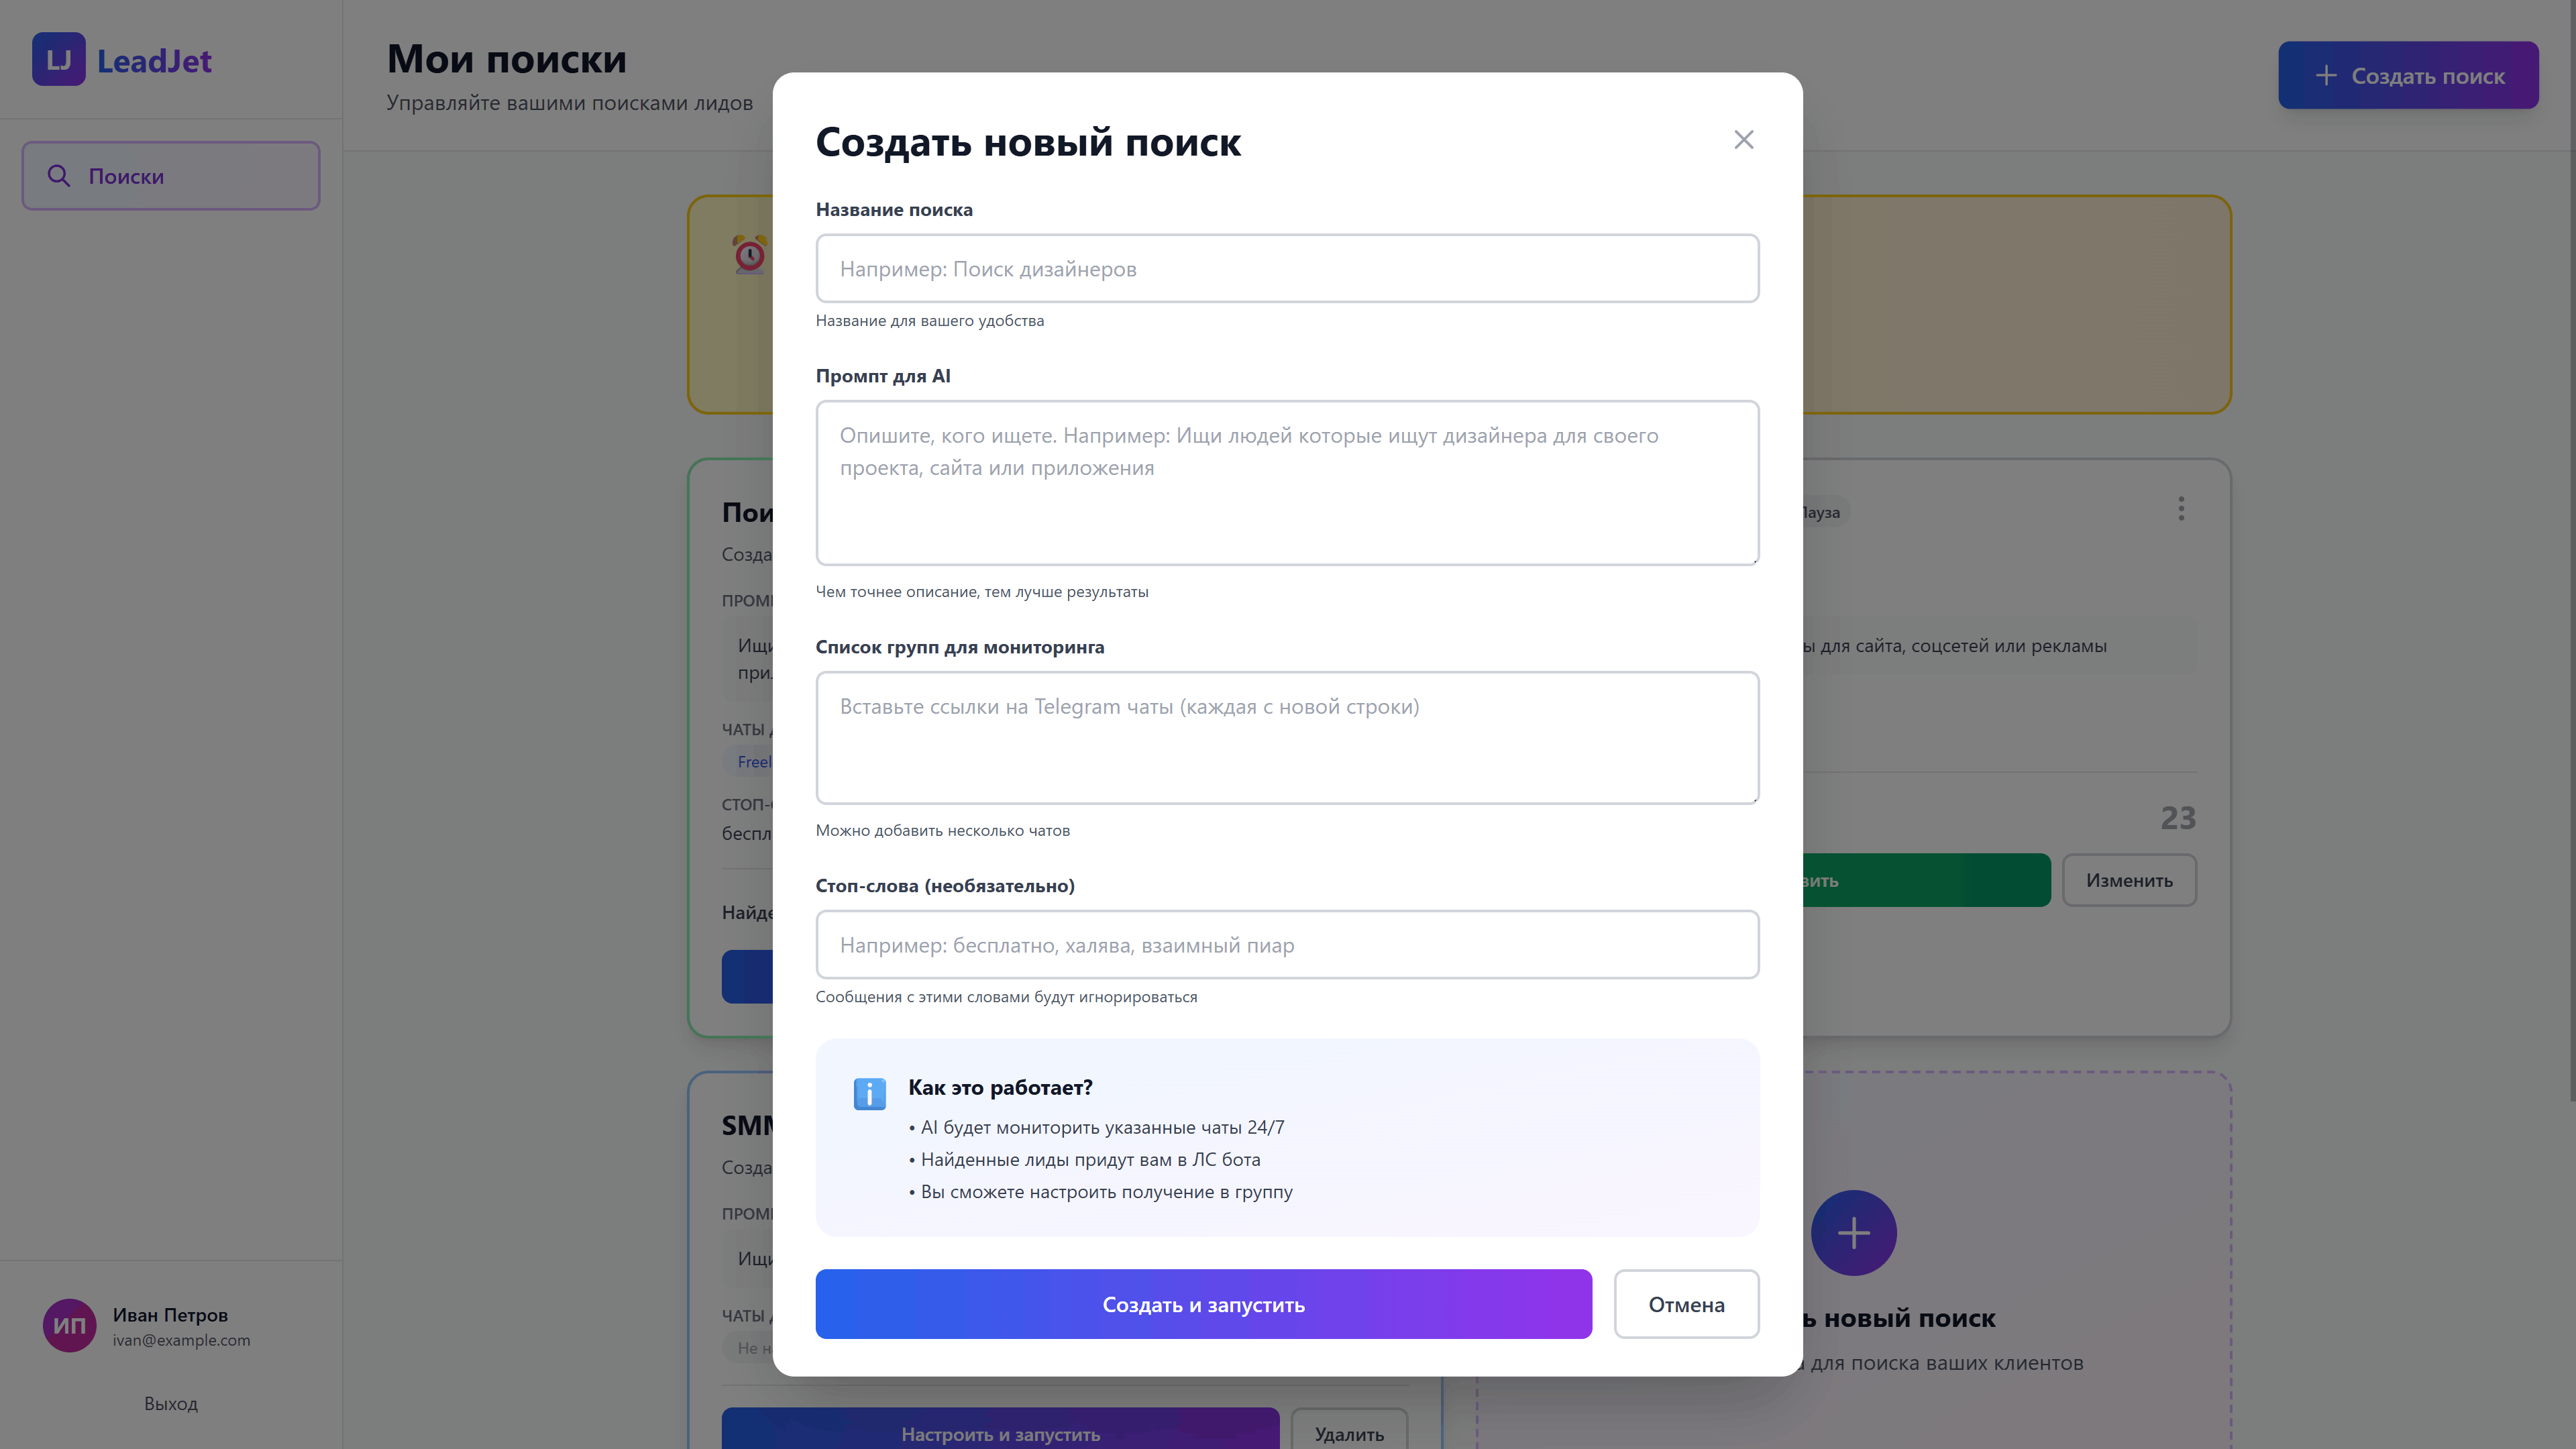This screenshot has width=2576, height=1449.
Task: Click the LeadJet LJ logo icon
Action: coord(58,60)
